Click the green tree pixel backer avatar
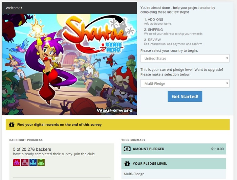The image size is (237, 180). pyautogui.click(x=41, y=162)
